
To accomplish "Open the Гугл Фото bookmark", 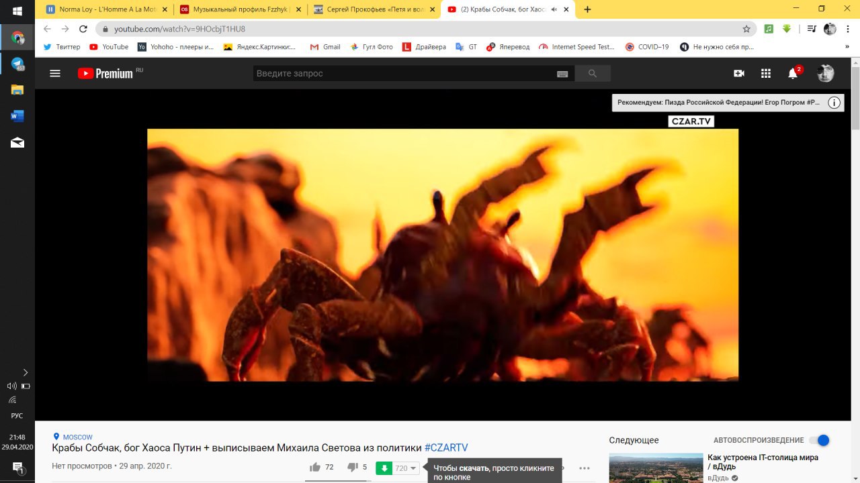I will click(372, 47).
